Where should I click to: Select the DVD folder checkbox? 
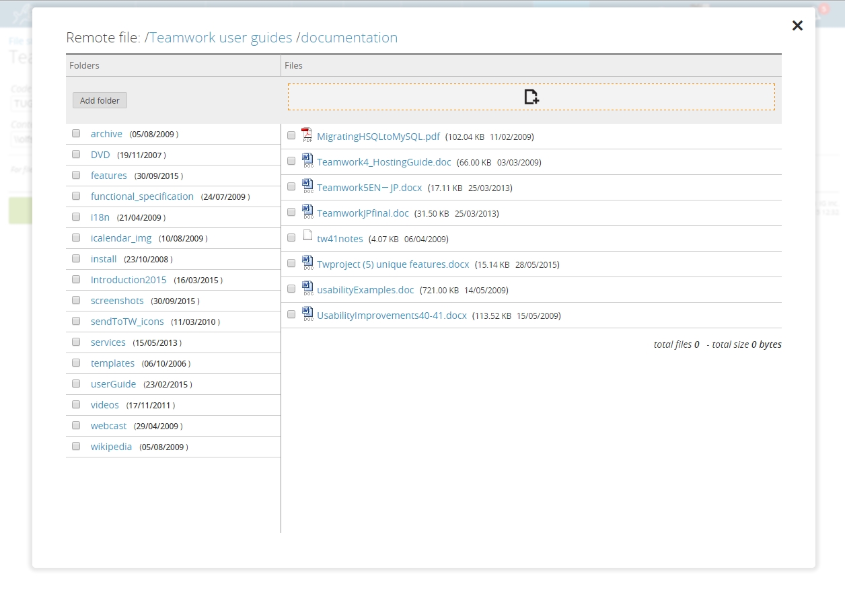tap(76, 155)
